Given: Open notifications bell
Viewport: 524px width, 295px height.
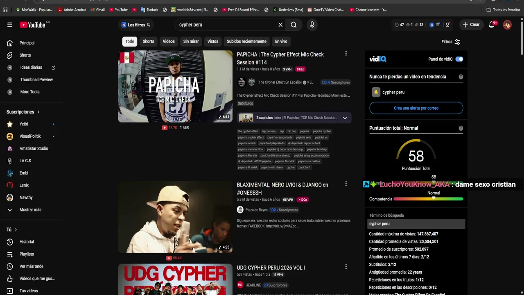Looking at the screenshot, I should pos(492,25).
